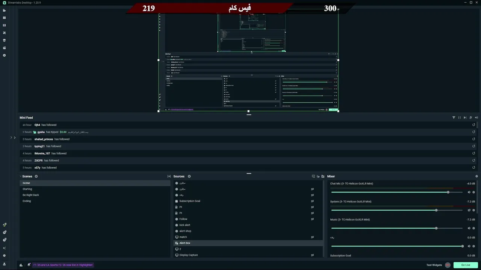
Task: Open performance stats icon in status bar
Action: coord(21,265)
